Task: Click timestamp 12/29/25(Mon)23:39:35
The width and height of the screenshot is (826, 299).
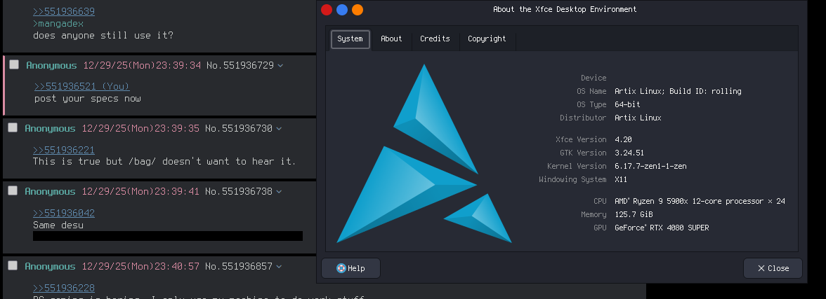Action: tap(140, 129)
